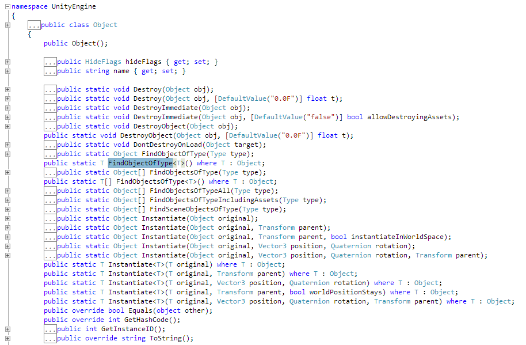Click the 'worldPositionStays' parameter
This screenshot has width=526, height=345.
tap(345, 293)
